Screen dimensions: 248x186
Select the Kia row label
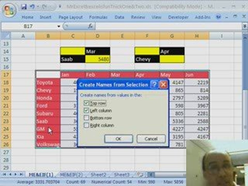(48, 137)
